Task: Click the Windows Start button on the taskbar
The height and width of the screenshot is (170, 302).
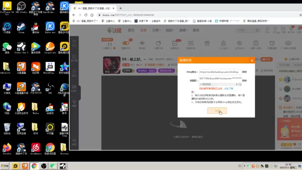Action: [x=5, y=166]
